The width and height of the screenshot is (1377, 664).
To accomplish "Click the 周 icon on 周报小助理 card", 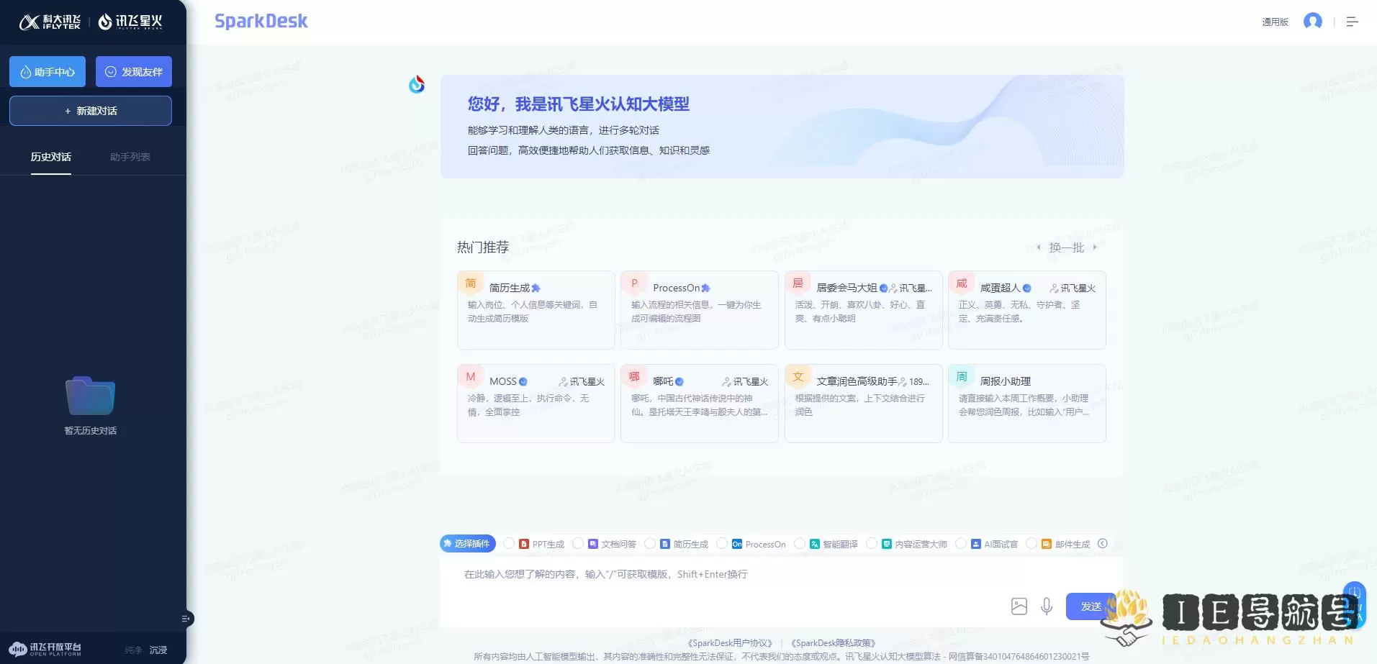I will pos(962,377).
